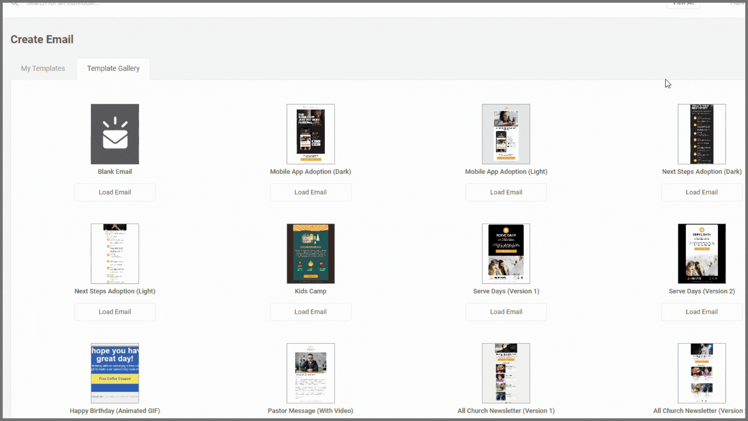The width and height of the screenshot is (748, 421).
Task: Load the Serve Days (Version 2) template
Action: 702,312
